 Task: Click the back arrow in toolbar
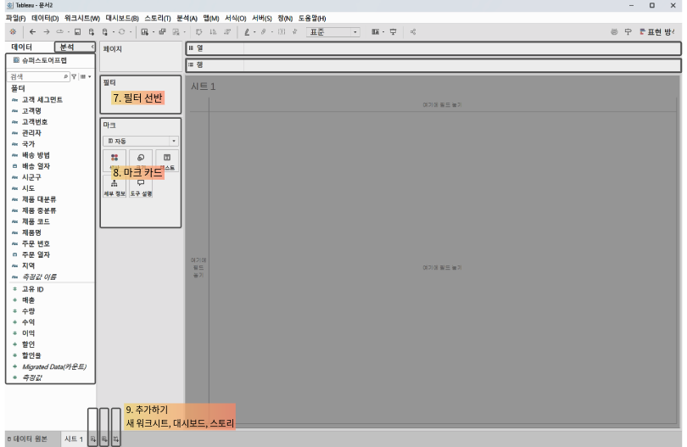tap(31, 31)
